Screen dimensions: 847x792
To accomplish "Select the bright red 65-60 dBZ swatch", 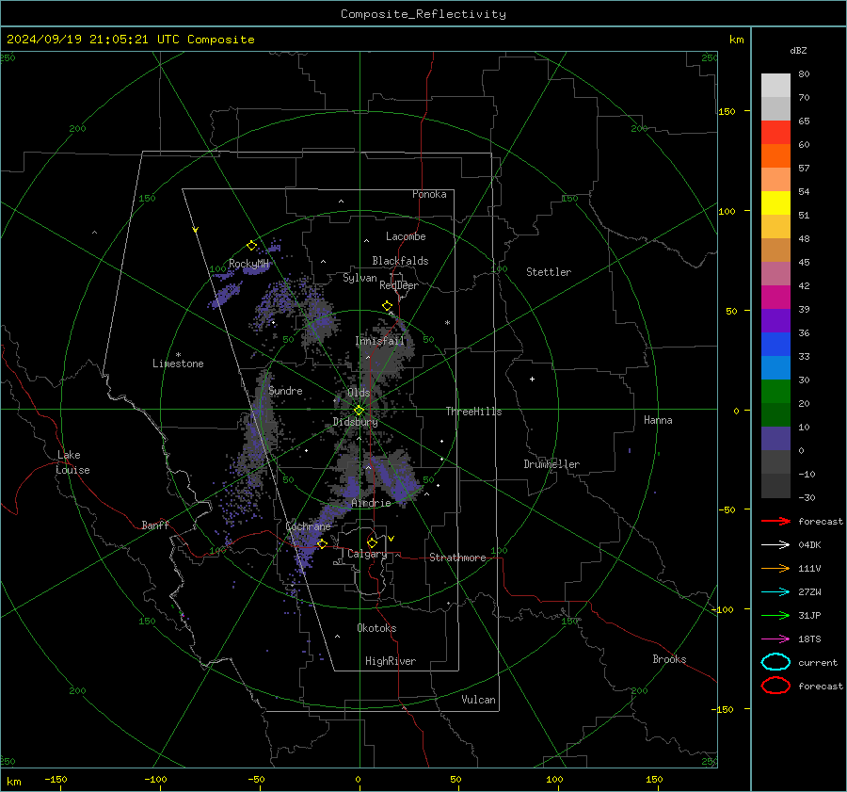I will pos(775,133).
